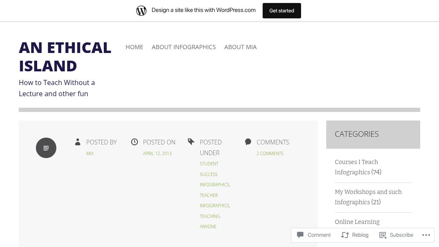Image resolution: width=439 pixels, height=247 pixels.
Task: Open the An Ethical Island site title
Action: point(65,56)
